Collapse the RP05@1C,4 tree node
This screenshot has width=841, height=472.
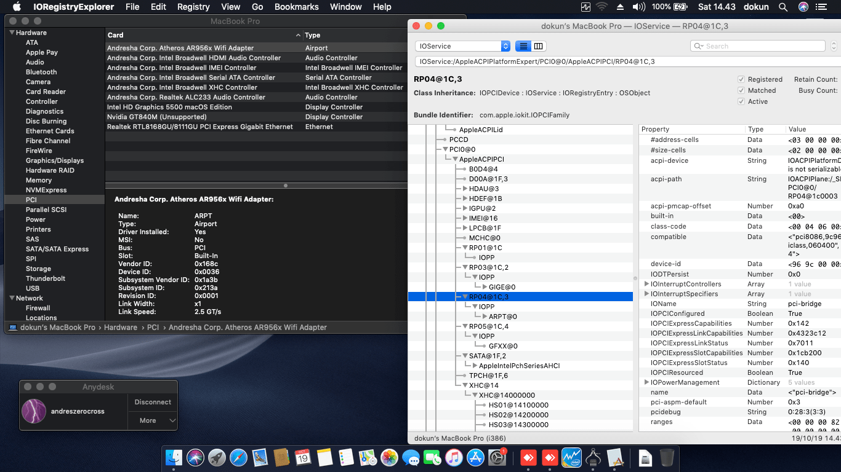(465, 326)
